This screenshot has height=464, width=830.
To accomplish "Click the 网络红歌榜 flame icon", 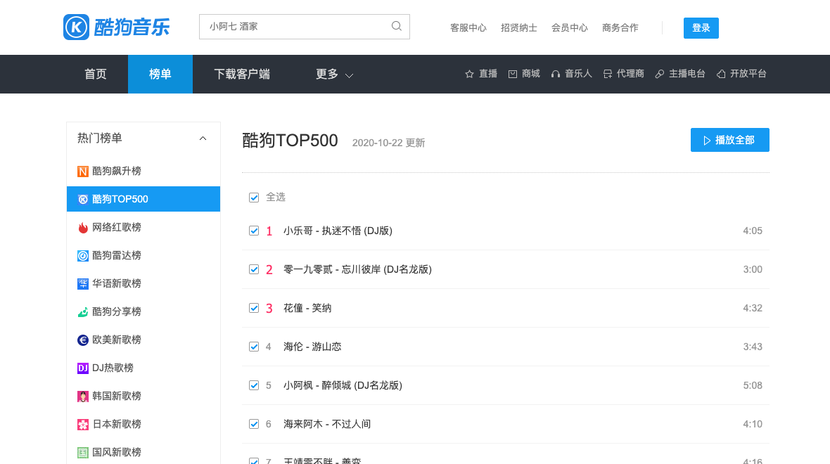I will (82, 228).
